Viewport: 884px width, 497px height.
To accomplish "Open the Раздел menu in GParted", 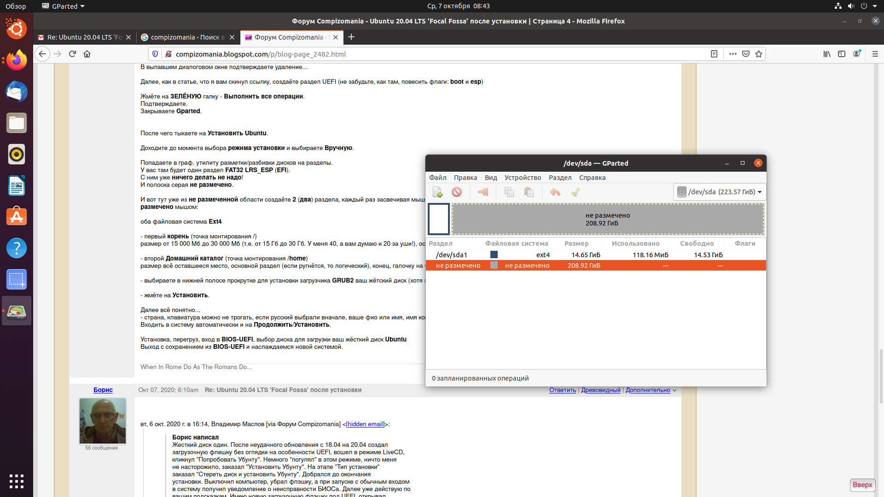I will pyautogui.click(x=560, y=178).
